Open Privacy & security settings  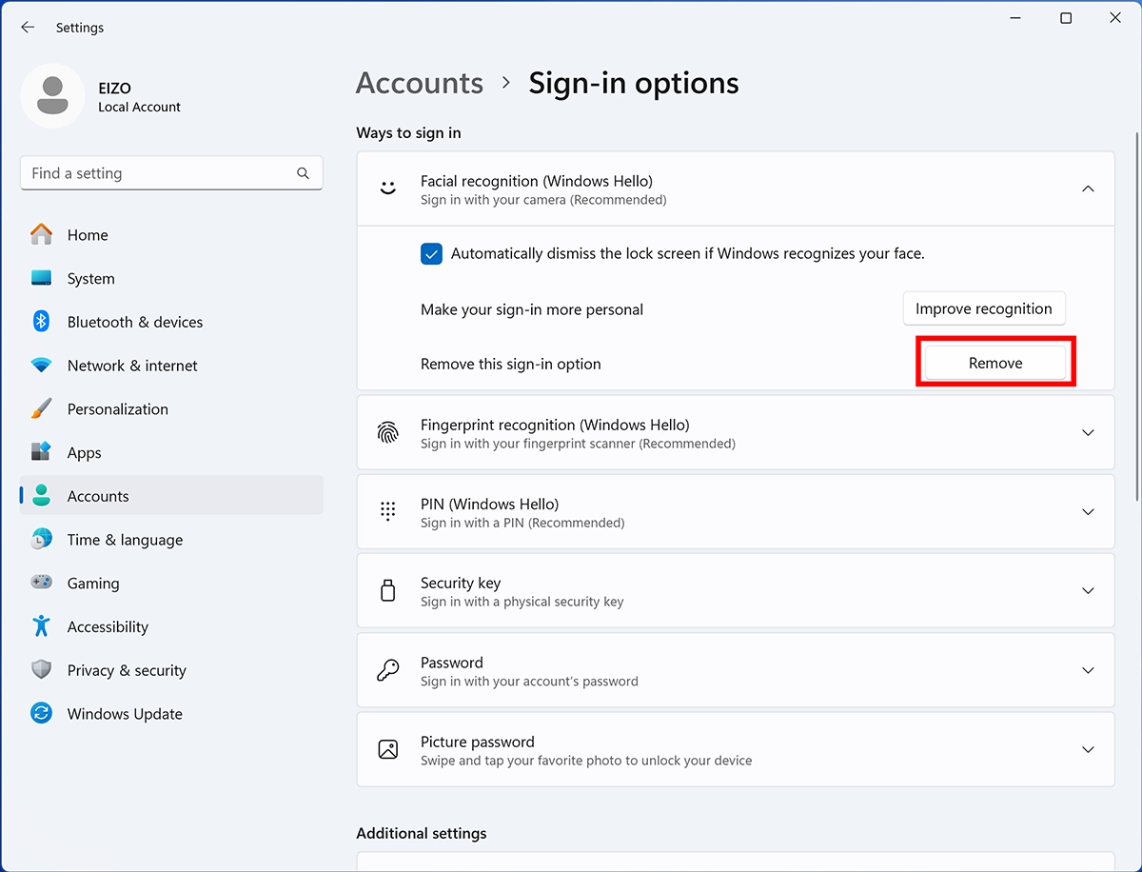click(x=171, y=670)
